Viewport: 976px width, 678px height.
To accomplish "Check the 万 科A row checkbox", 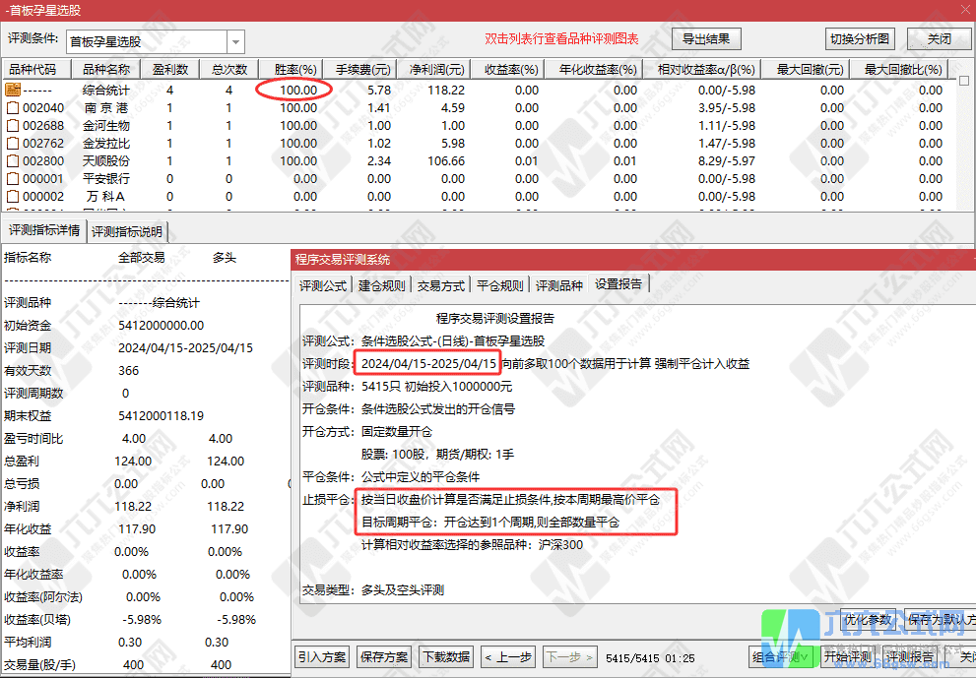I will (12, 196).
